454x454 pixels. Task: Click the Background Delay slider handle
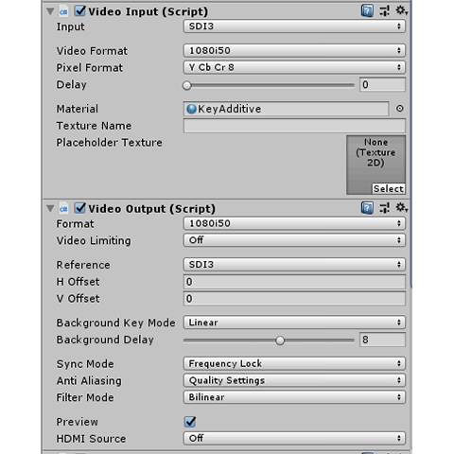[x=280, y=340]
